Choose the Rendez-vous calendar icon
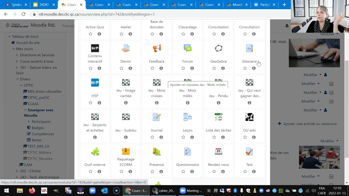This screenshot has height=196, width=349. click(218, 151)
